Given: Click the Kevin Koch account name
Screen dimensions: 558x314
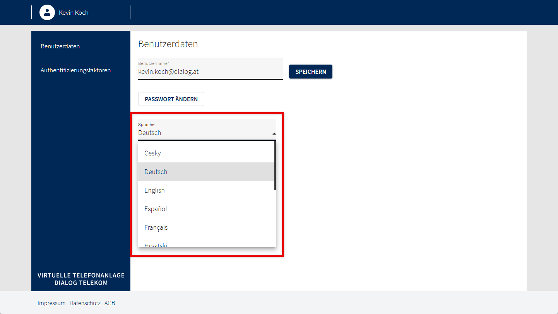Looking at the screenshot, I should point(74,12).
